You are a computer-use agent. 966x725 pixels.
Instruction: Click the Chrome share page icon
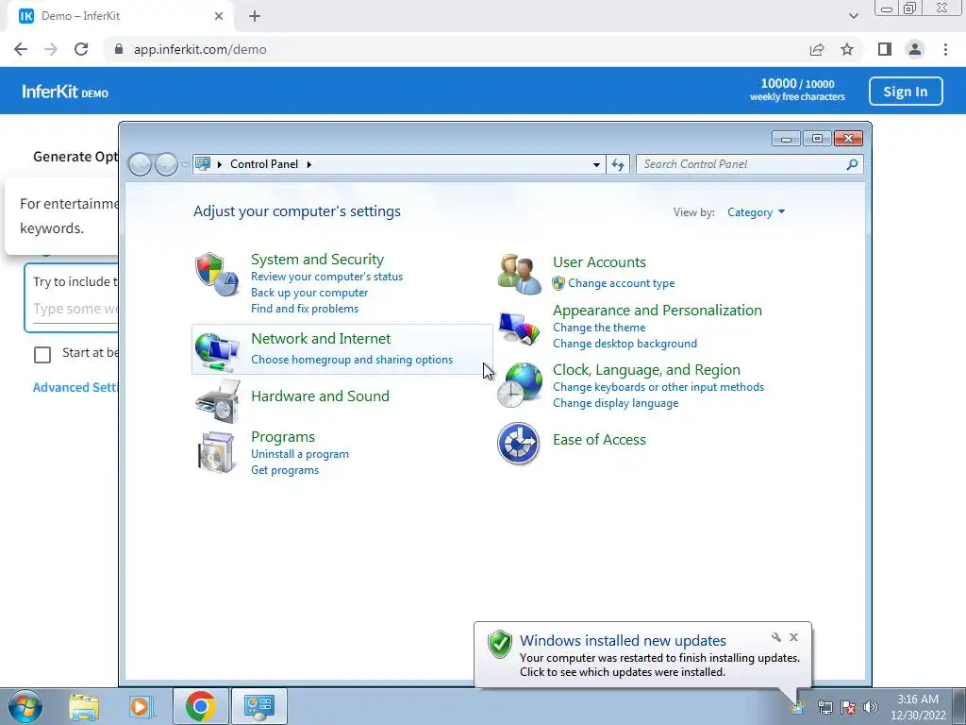(x=817, y=49)
